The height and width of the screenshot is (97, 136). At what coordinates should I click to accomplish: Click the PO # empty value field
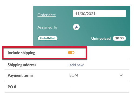[x=70, y=87]
